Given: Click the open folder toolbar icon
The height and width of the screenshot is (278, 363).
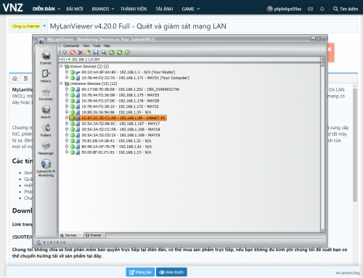Looking at the screenshot, I should coord(88,52).
